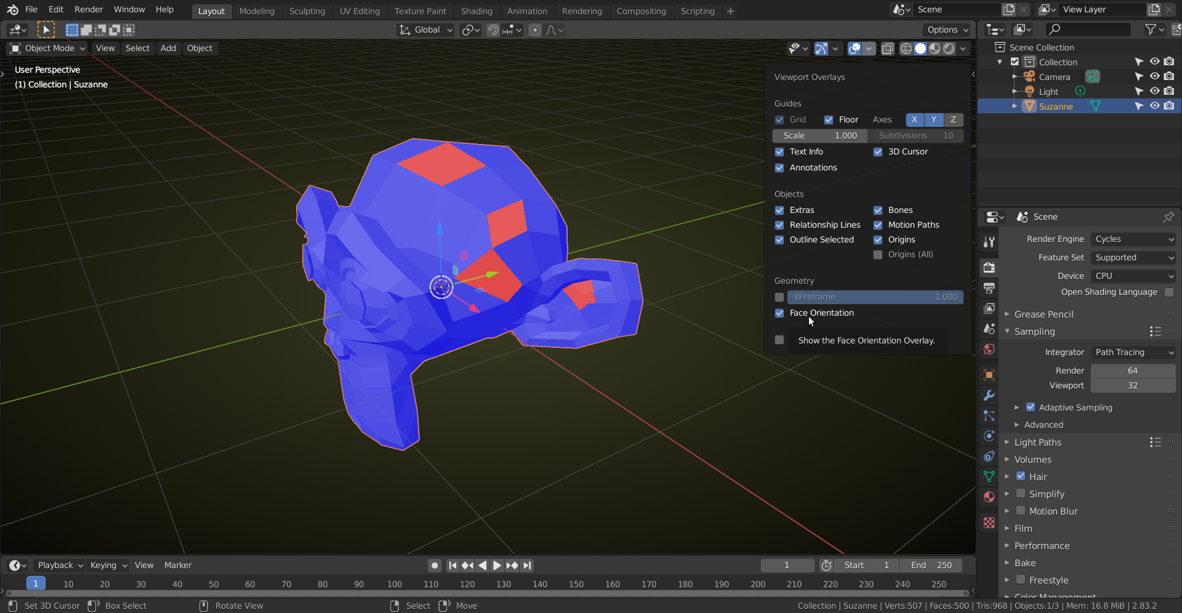Open the Output properties tab icon
This screenshot has width=1182, height=613.
coord(989,288)
